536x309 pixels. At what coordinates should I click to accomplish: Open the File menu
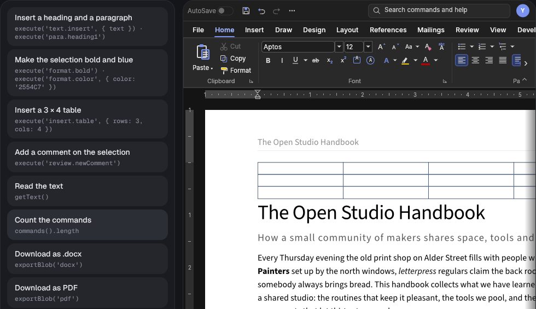198,30
